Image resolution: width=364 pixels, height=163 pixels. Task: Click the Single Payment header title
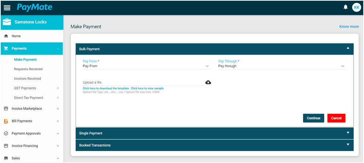click(x=91, y=133)
